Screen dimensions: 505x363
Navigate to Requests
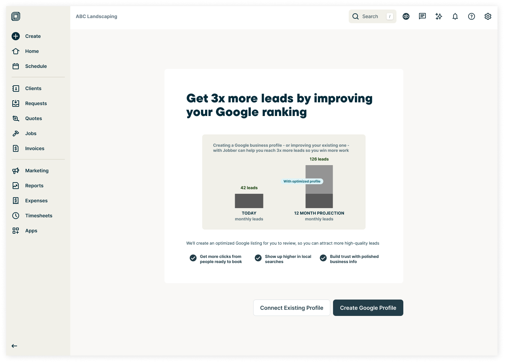click(x=36, y=103)
